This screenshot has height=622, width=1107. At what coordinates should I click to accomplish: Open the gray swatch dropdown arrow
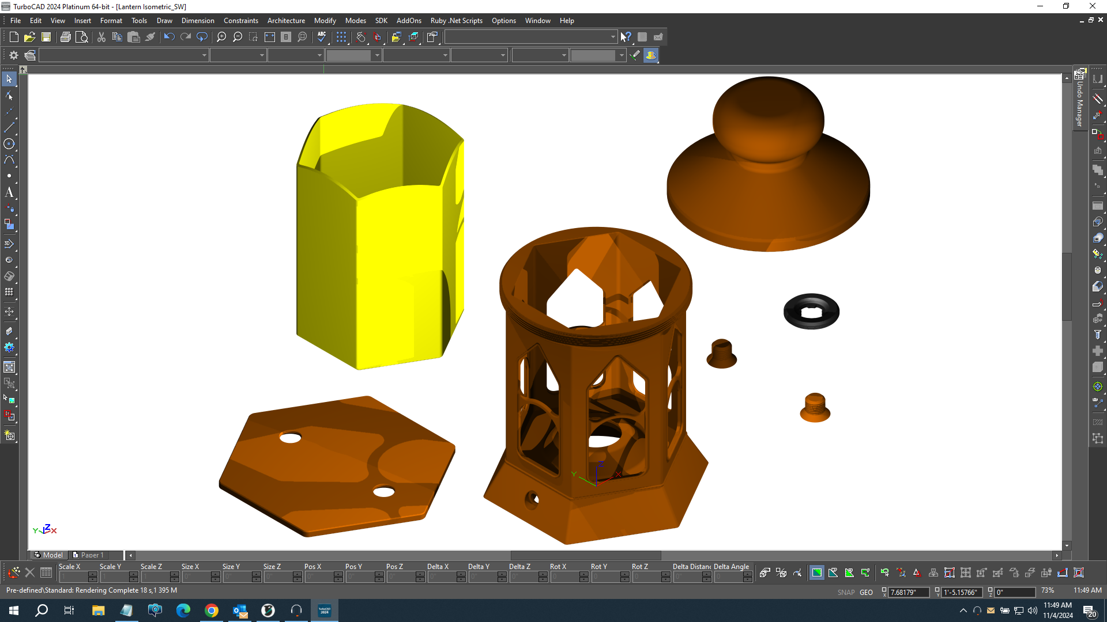(x=377, y=55)
